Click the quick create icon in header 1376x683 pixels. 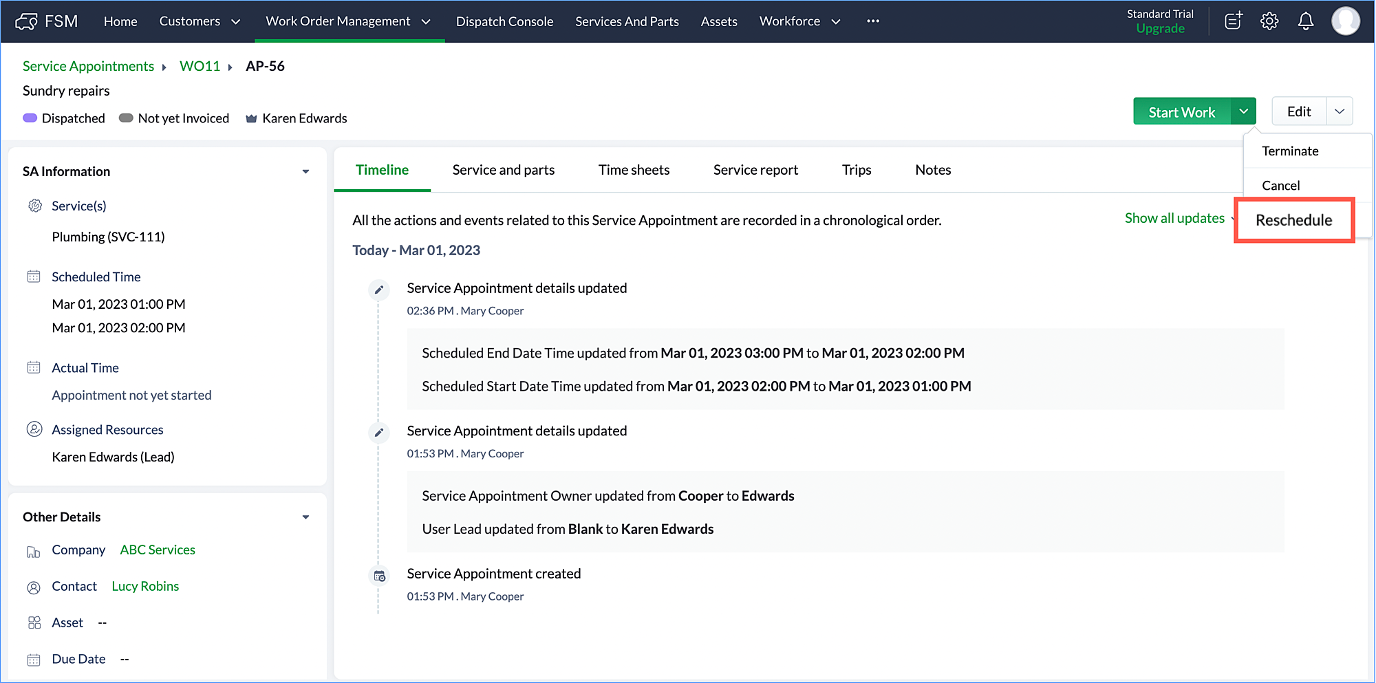coord(1233,21)
